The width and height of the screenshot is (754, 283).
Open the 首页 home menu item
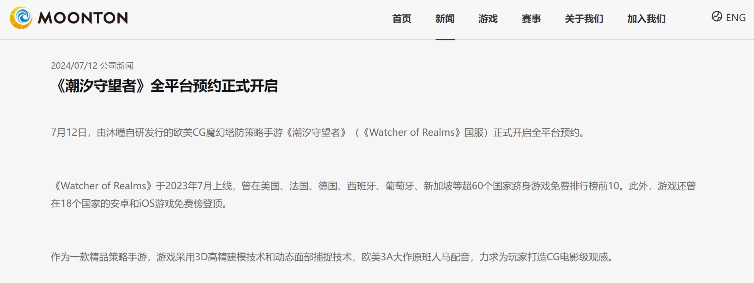click(402, 19)
